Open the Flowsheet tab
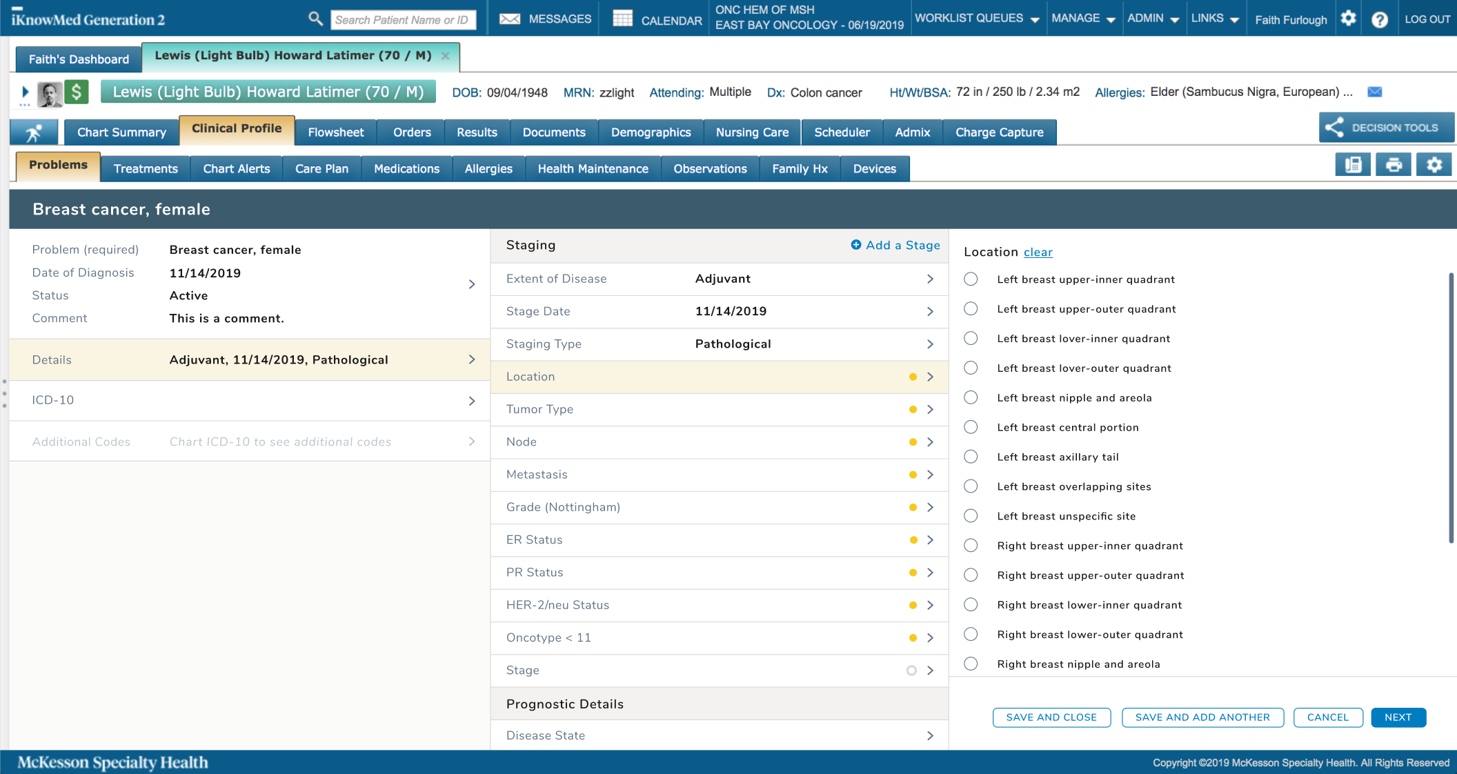Viewport: 1457px width, 774px height. [x=335, y=132]
